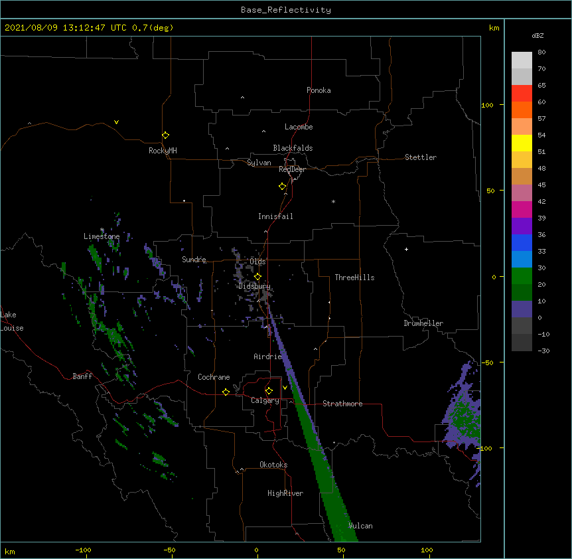Click the Sundre town label
This screenshot has width=572, height=559.
(194, 260)
